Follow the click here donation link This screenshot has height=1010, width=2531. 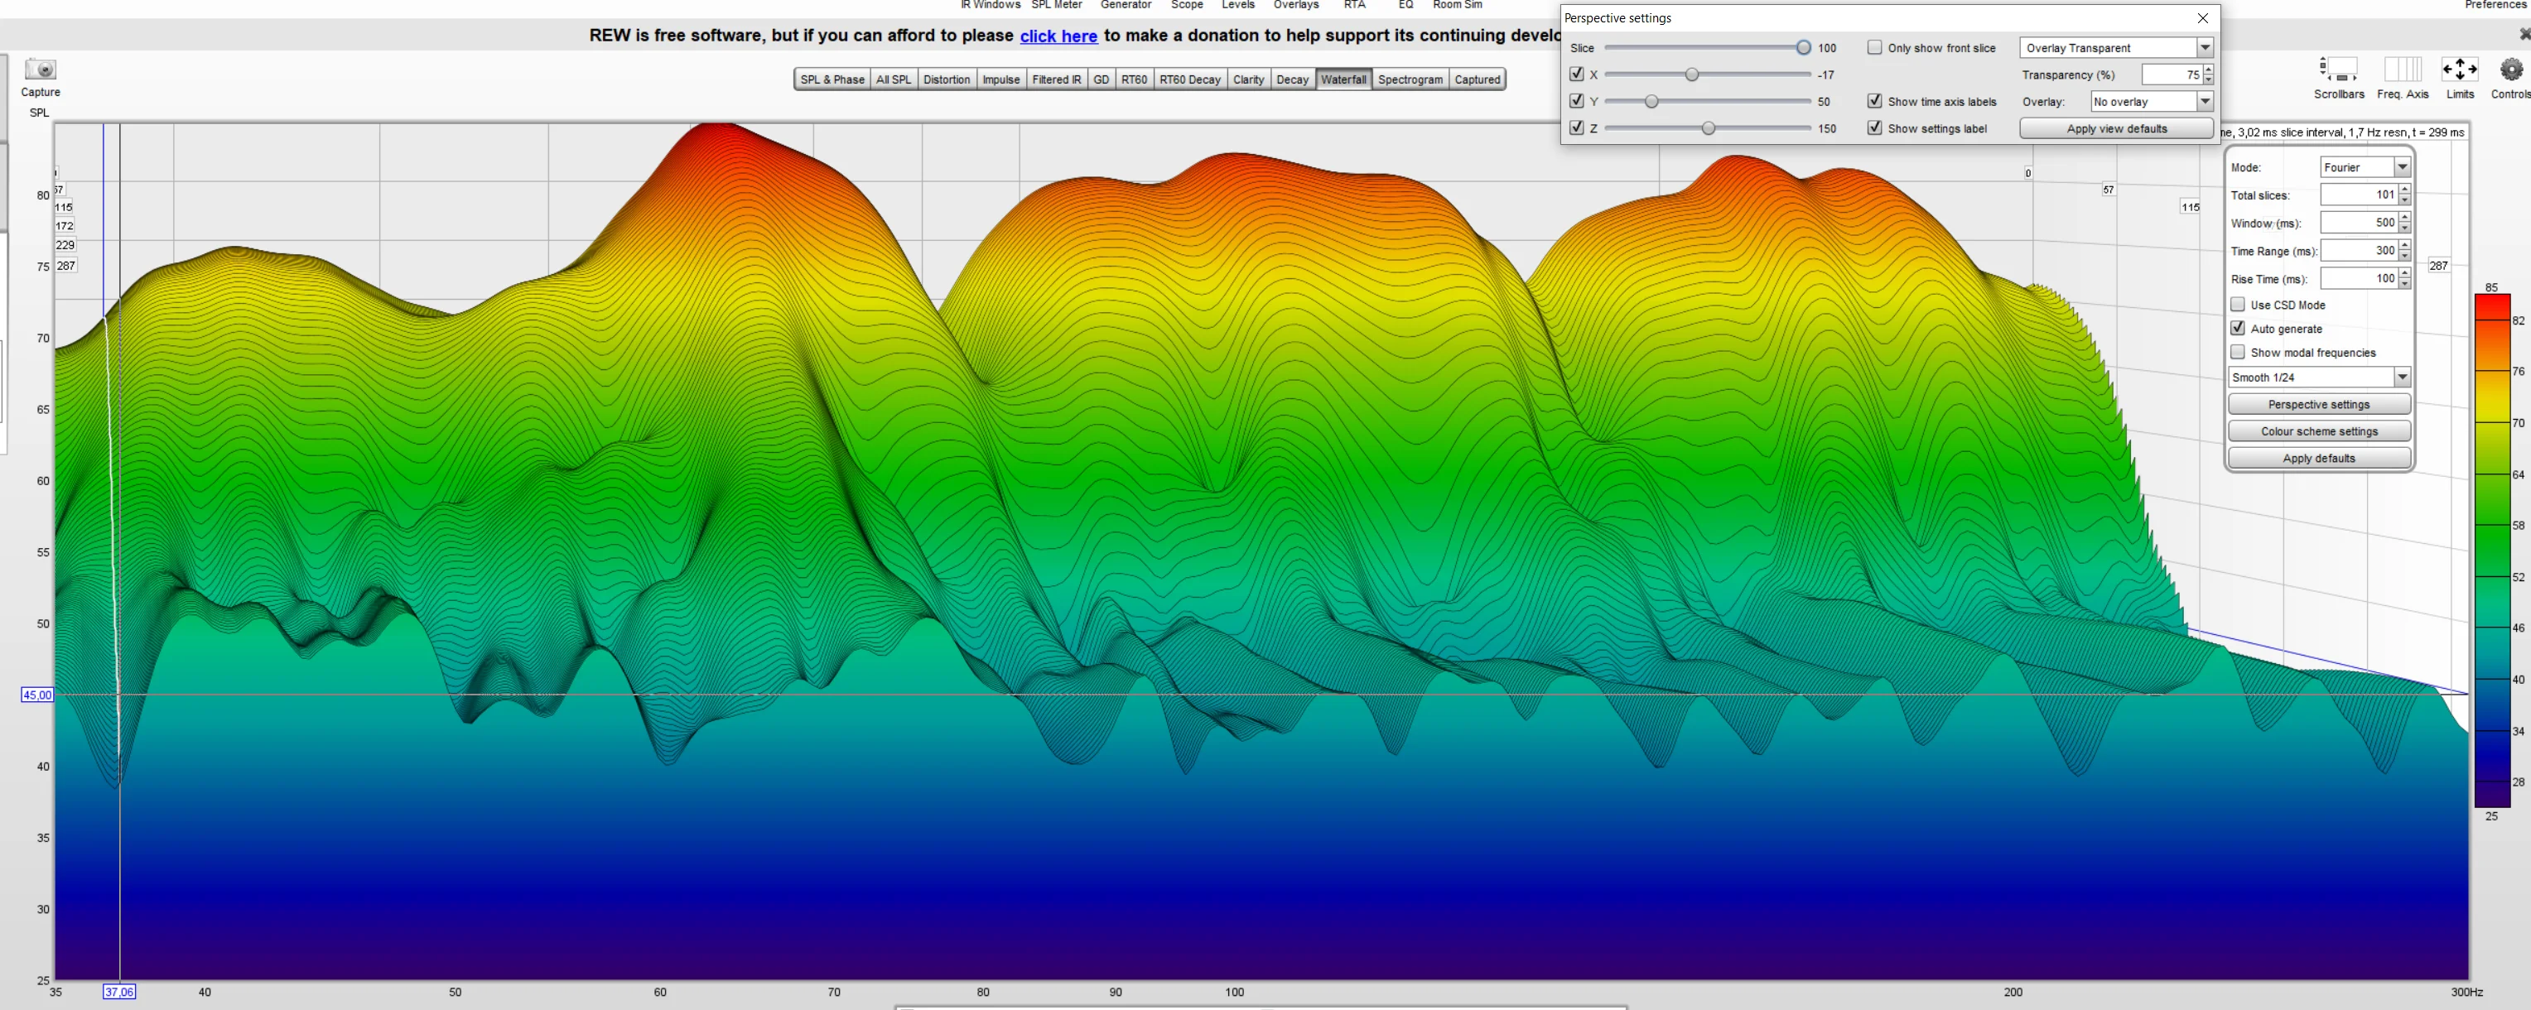[1058, 36]
